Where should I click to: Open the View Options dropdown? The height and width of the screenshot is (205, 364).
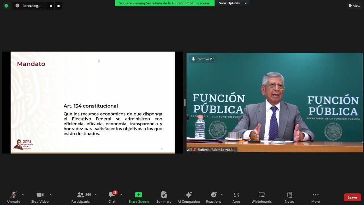point(232,3)
